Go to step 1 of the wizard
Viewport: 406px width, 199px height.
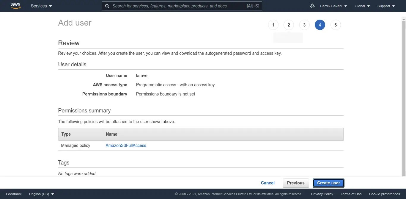point(273,25)
